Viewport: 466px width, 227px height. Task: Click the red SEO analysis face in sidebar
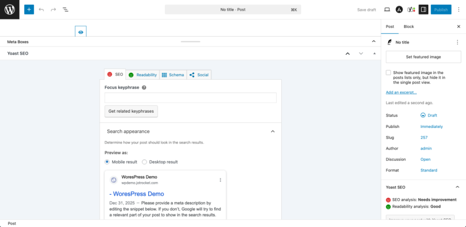(388, 200)
